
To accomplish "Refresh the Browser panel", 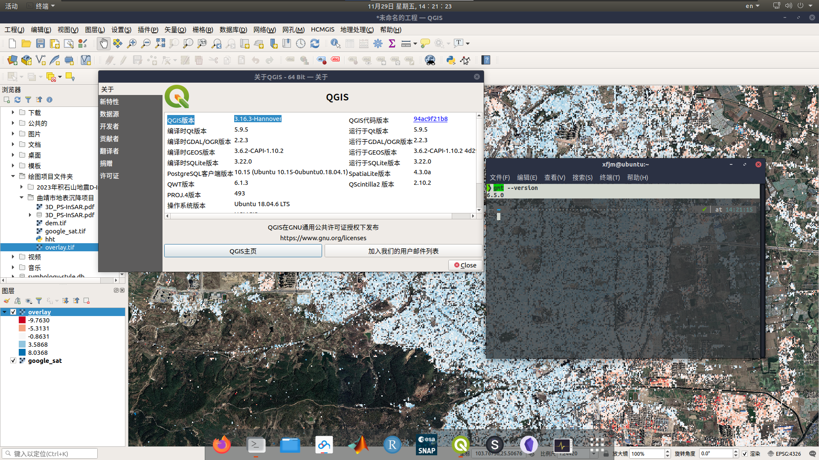I will (x=17, y=100).
